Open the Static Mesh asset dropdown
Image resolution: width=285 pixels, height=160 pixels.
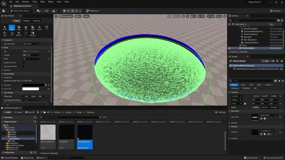269,115
